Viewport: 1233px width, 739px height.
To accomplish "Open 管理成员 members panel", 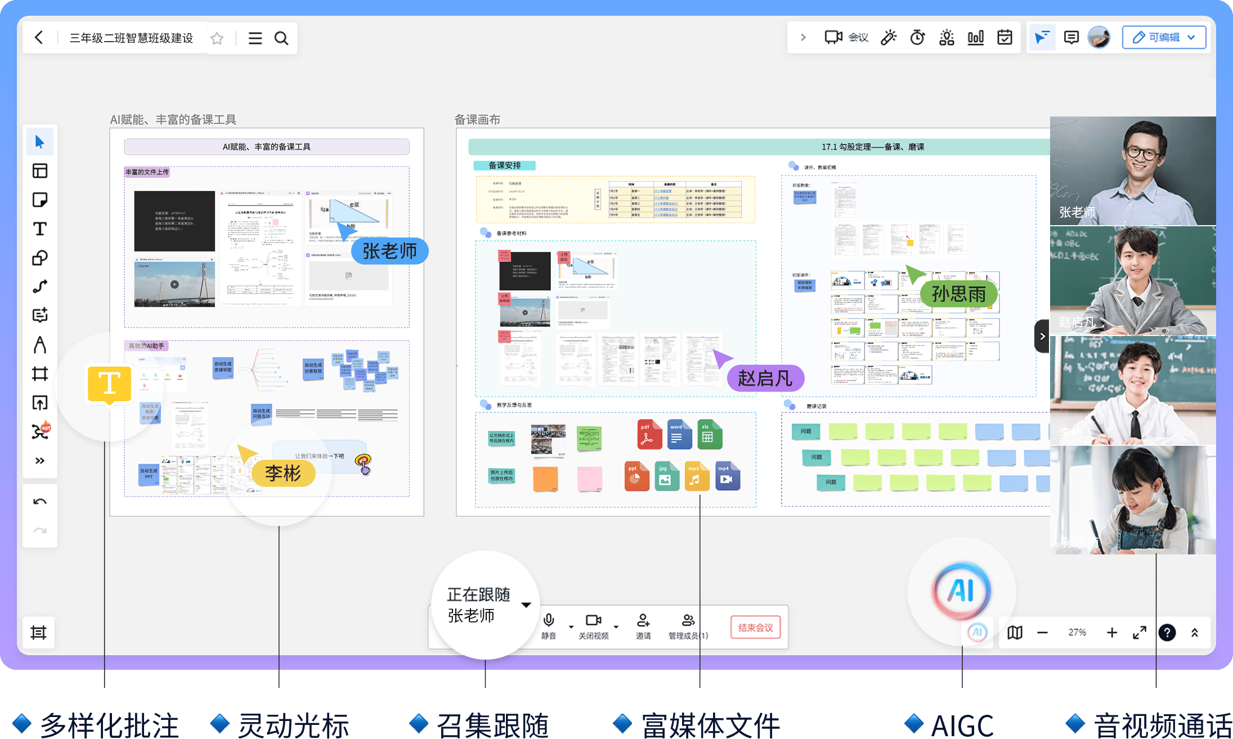I will point(688,626).
